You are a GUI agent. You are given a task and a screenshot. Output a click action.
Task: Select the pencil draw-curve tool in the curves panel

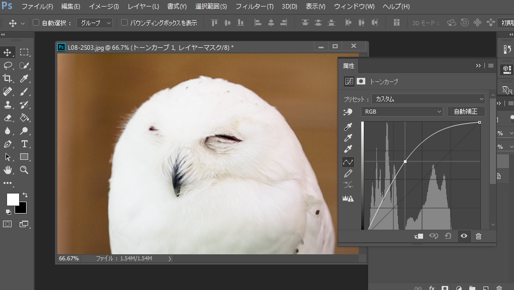tap(348, 173)
